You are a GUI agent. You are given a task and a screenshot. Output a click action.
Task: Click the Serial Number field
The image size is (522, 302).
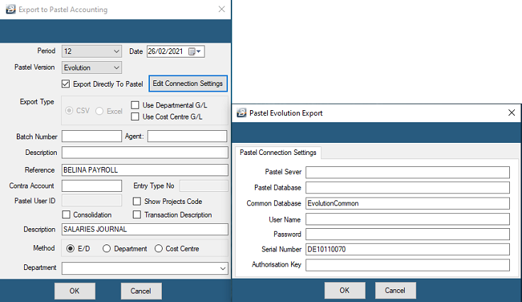pos(408,249)
